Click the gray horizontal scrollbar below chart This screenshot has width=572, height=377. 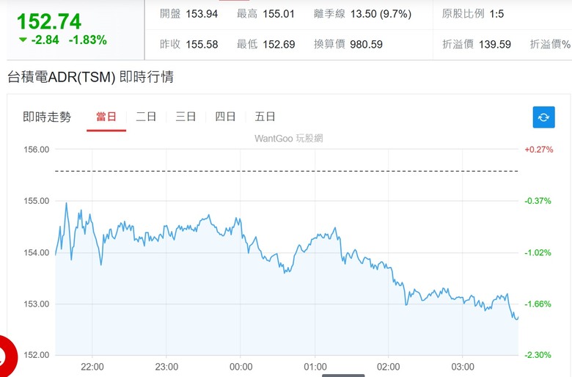pyautogui.click(x=343, y=376)
